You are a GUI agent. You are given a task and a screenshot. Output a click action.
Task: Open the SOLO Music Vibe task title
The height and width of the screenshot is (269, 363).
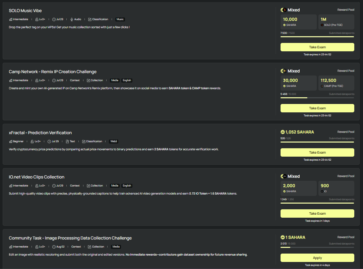click(25, 11)
